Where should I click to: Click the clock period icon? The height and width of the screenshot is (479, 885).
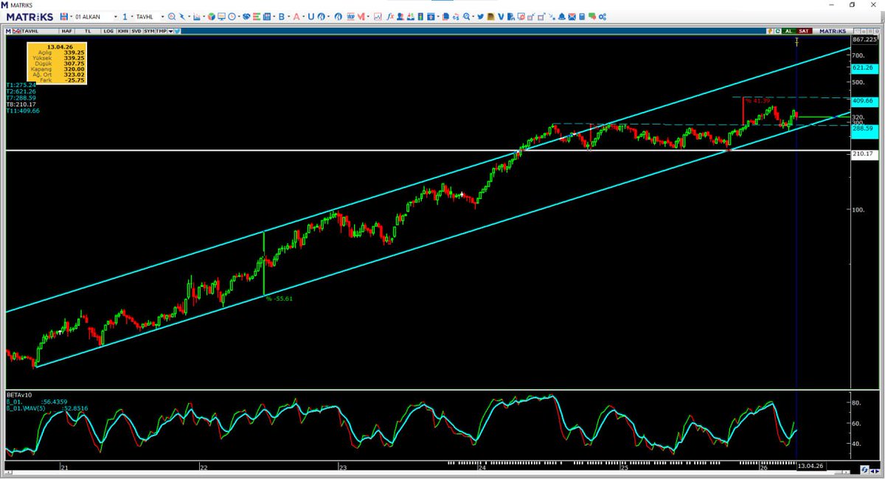(232, 16)
